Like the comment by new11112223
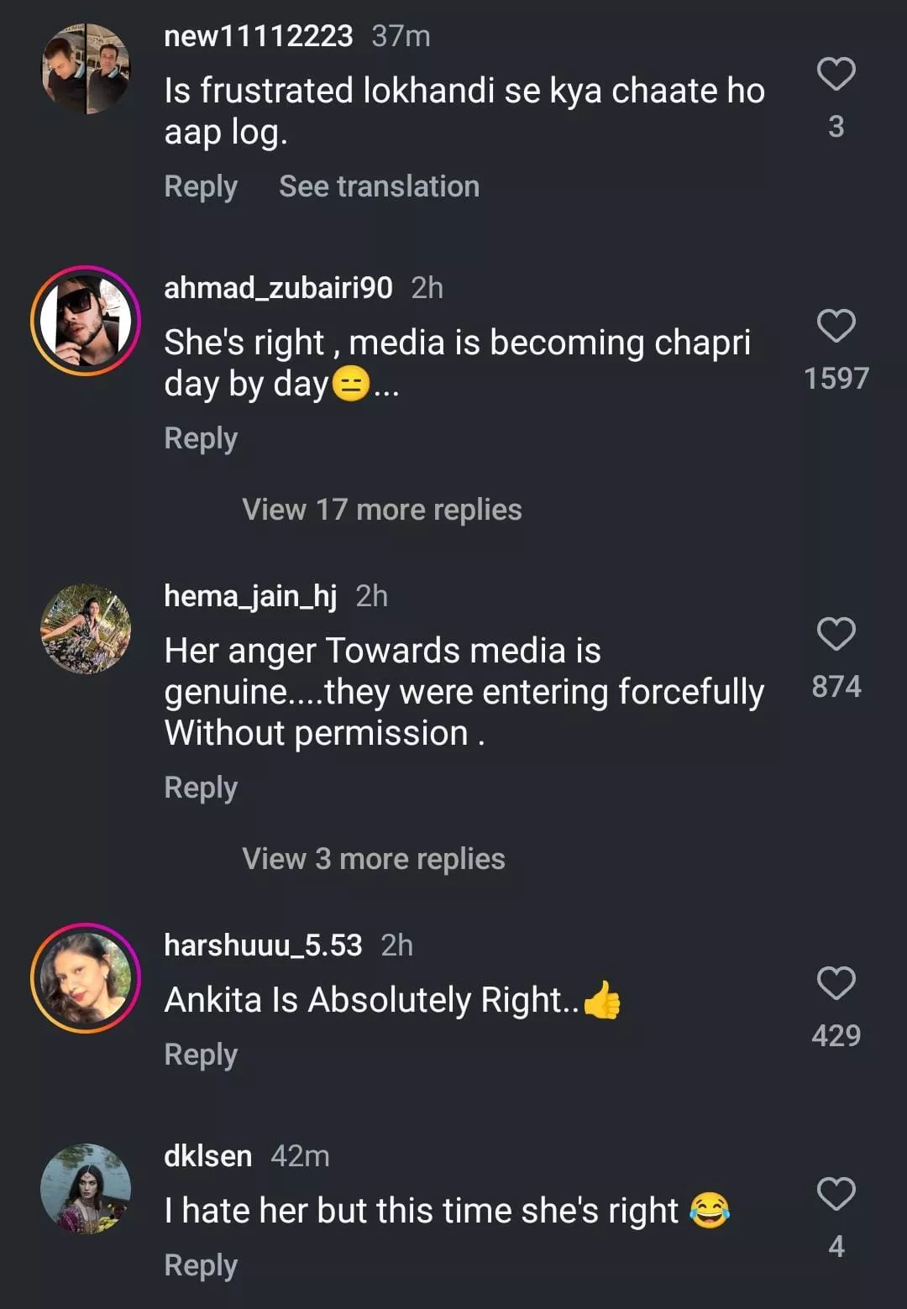The height and width of the screenshot is (1309, 907). pos(836,75)
